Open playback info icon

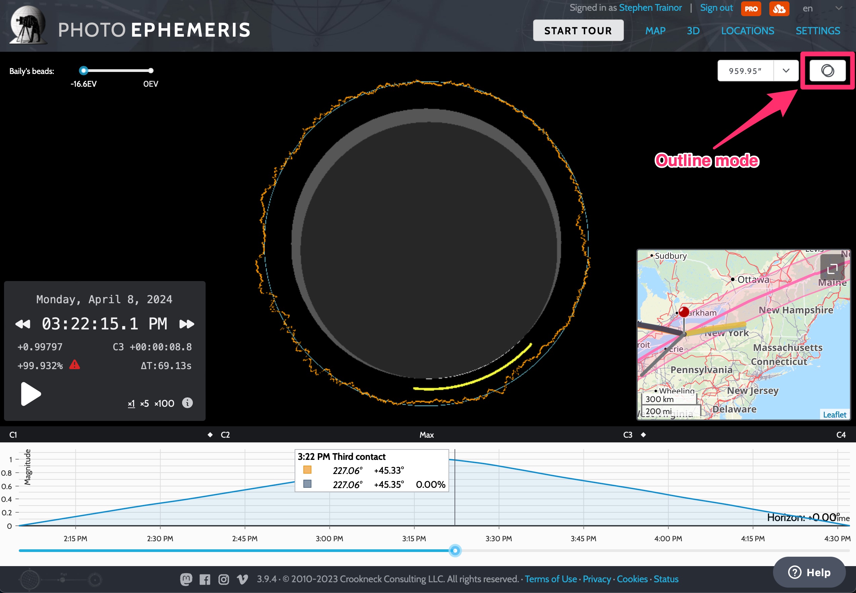tap(187, 403)
